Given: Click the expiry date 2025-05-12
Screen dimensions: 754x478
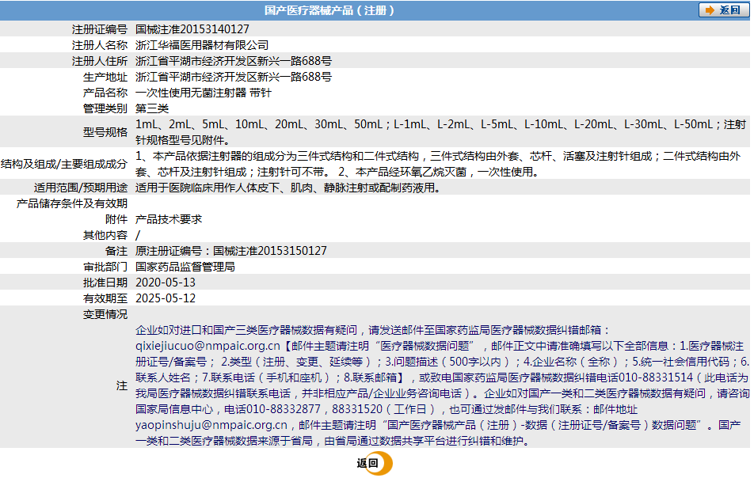Looking at the screenshot, I should [166, 298].
